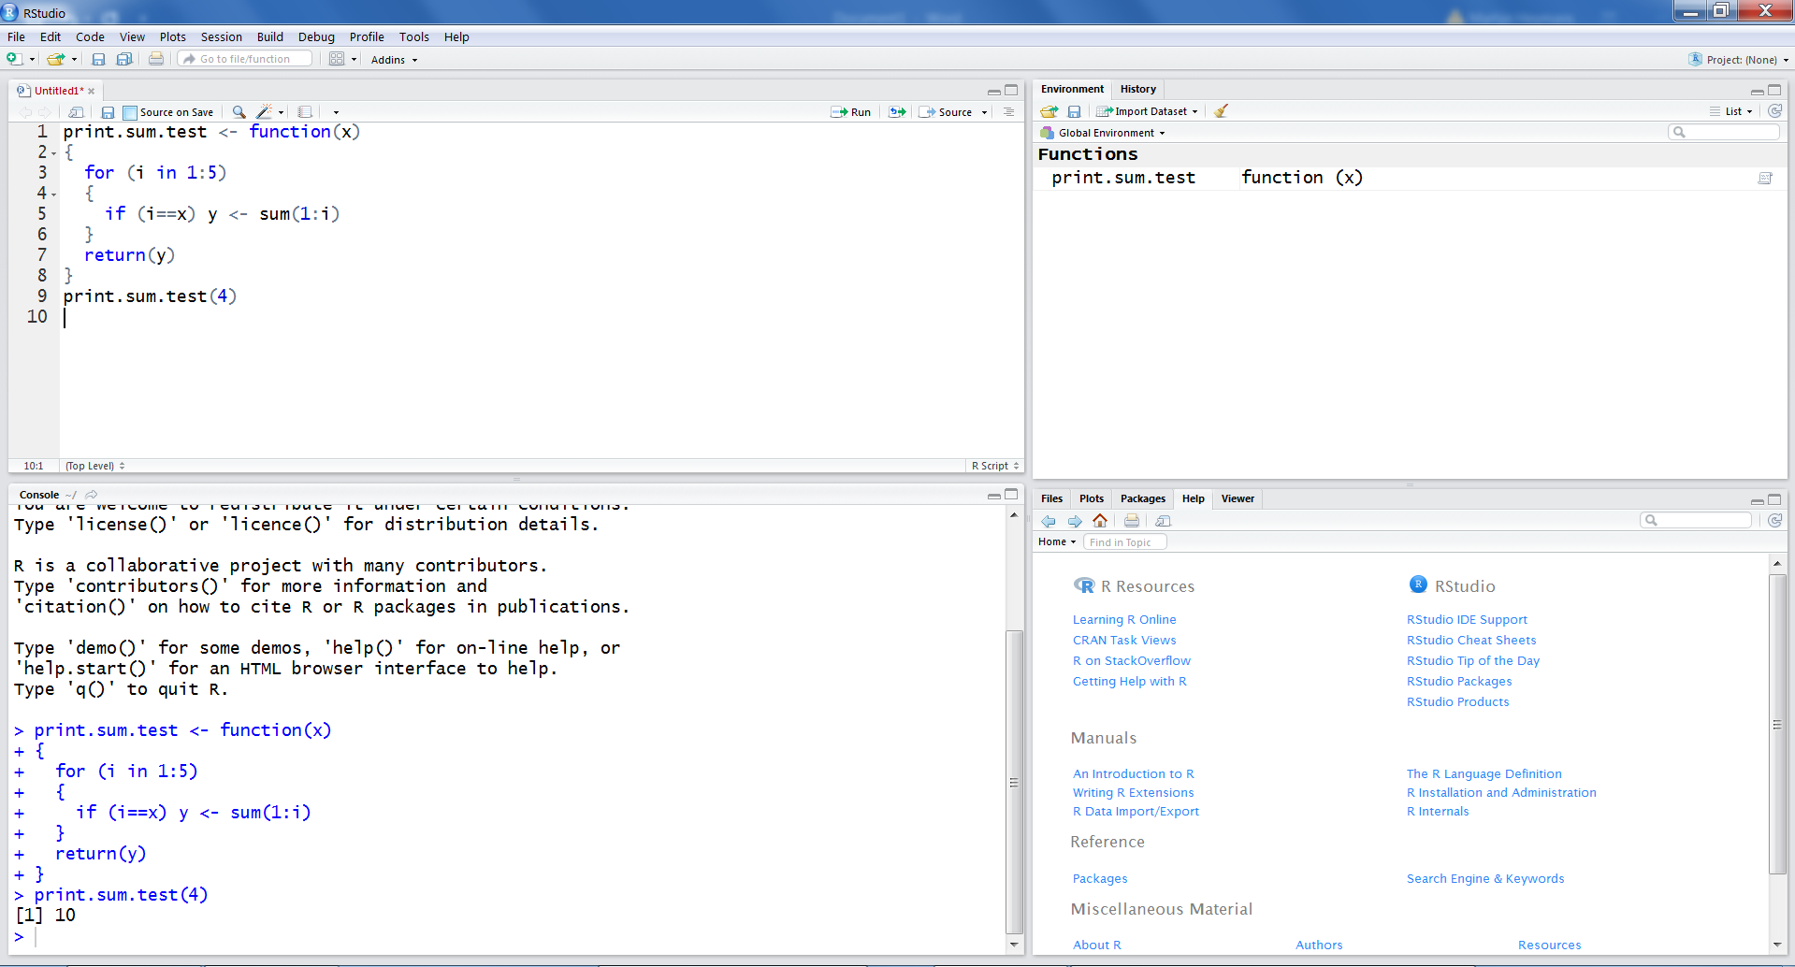Screen dimensions: 1795x967
Task: Open the find/replace magnifier in the editor
Action: point(239,112)
